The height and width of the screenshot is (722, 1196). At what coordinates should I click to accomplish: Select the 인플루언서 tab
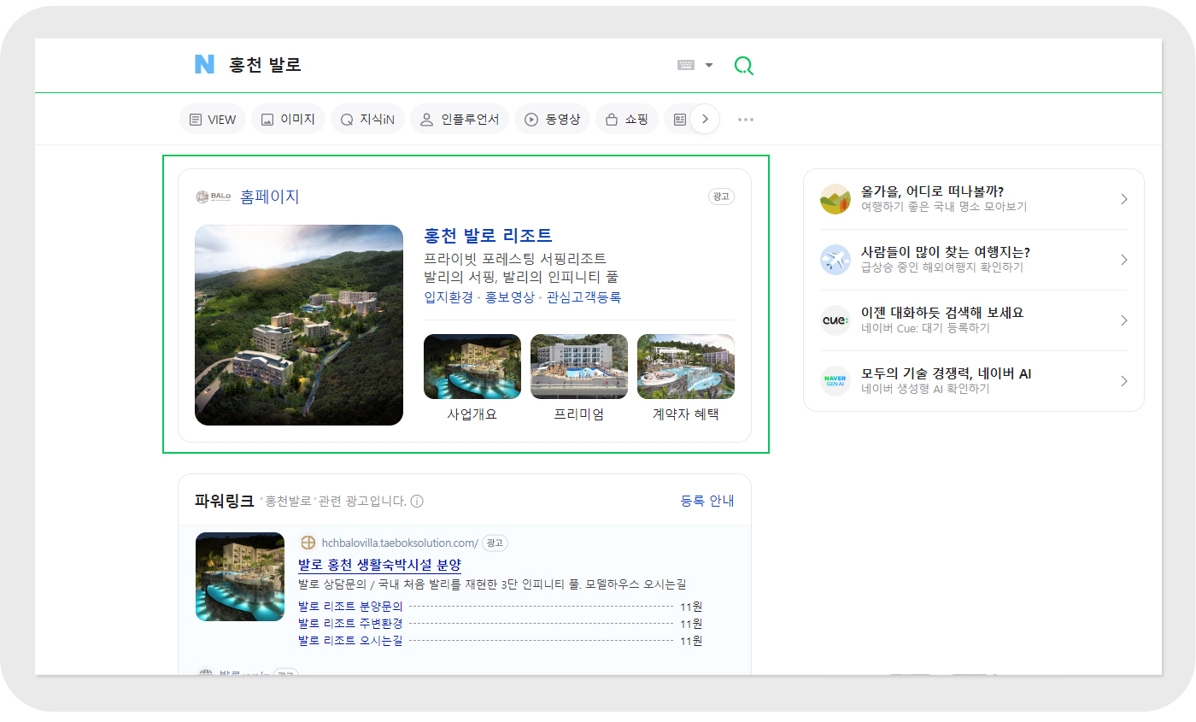460,120
